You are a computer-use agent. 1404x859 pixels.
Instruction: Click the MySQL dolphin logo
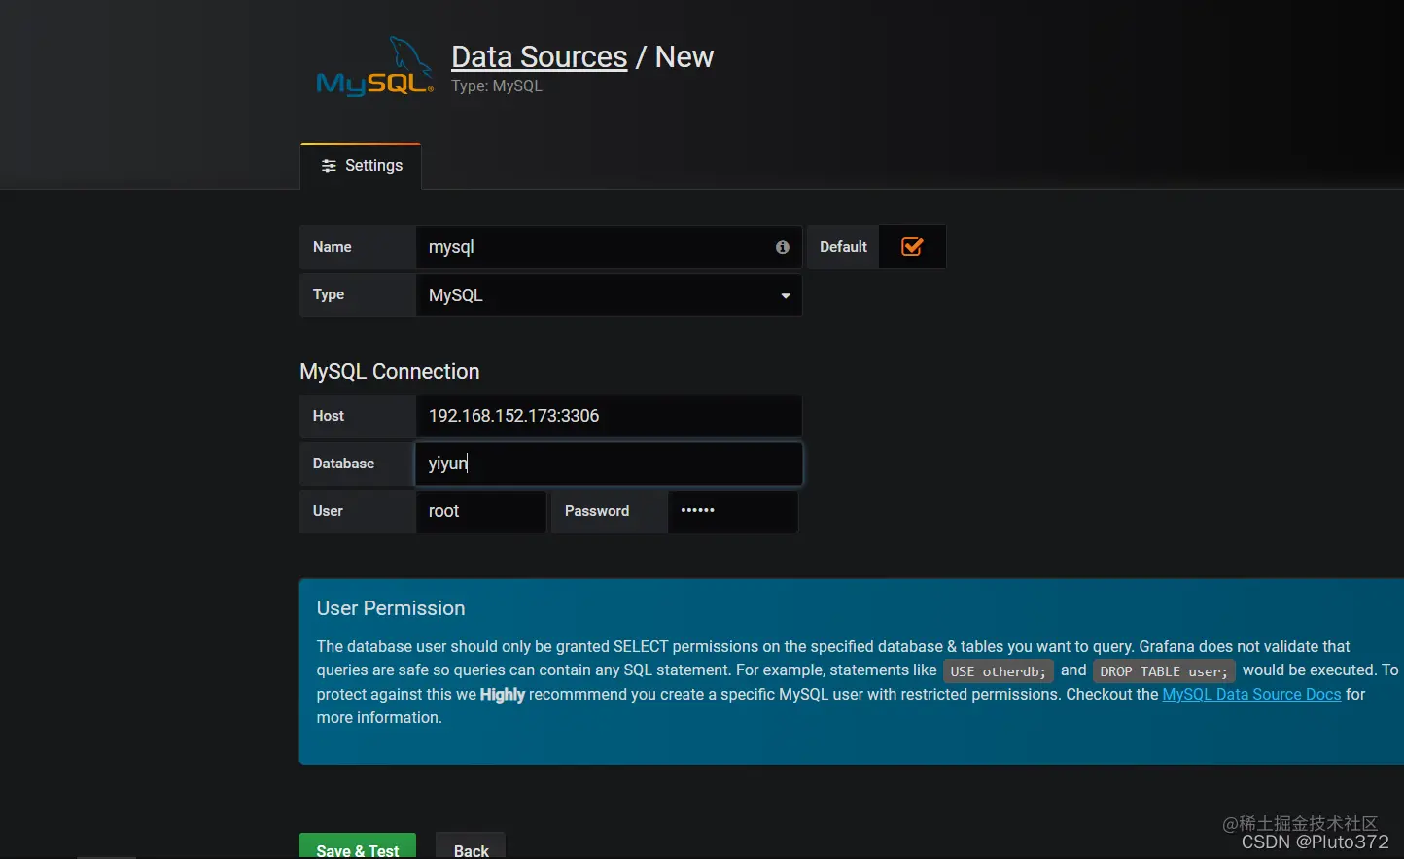coord(374,67)
